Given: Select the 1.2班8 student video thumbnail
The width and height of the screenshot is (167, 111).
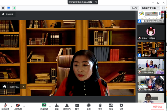Looking at the screenshot, I should [151, 66].
